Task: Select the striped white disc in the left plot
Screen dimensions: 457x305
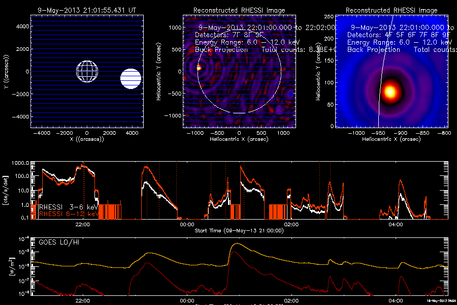Action: (x=131, y=78)
